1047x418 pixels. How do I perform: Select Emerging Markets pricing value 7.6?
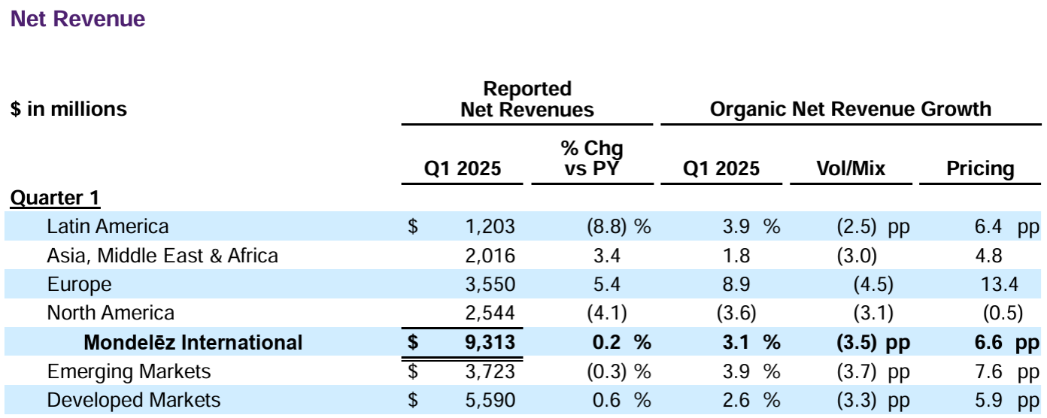988,371
